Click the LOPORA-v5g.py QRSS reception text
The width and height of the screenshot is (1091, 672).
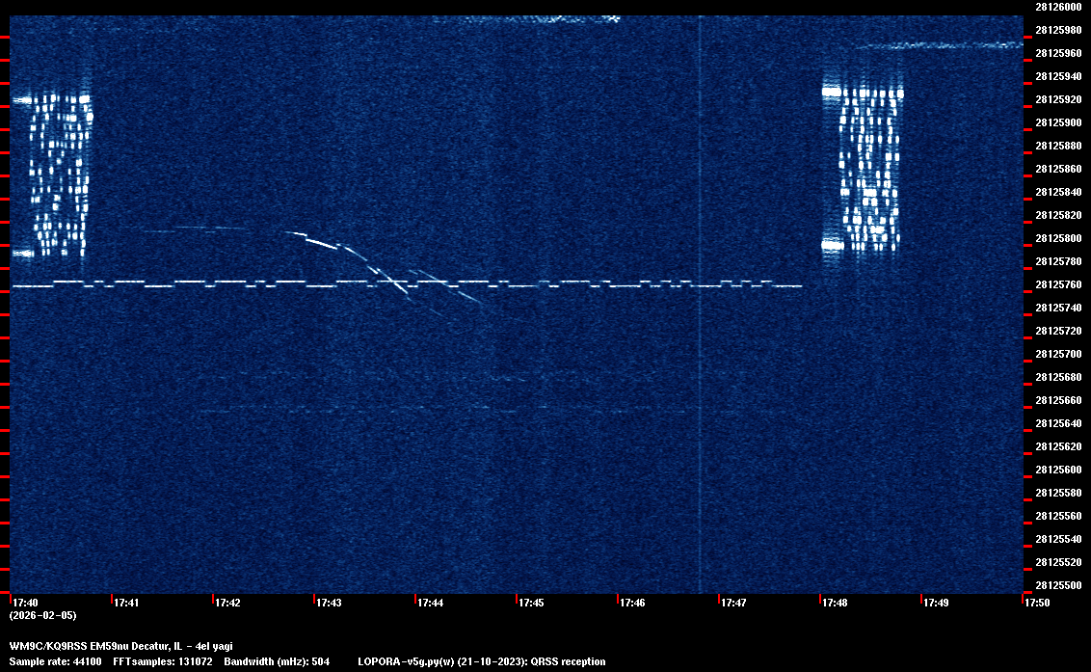[482, 661]
